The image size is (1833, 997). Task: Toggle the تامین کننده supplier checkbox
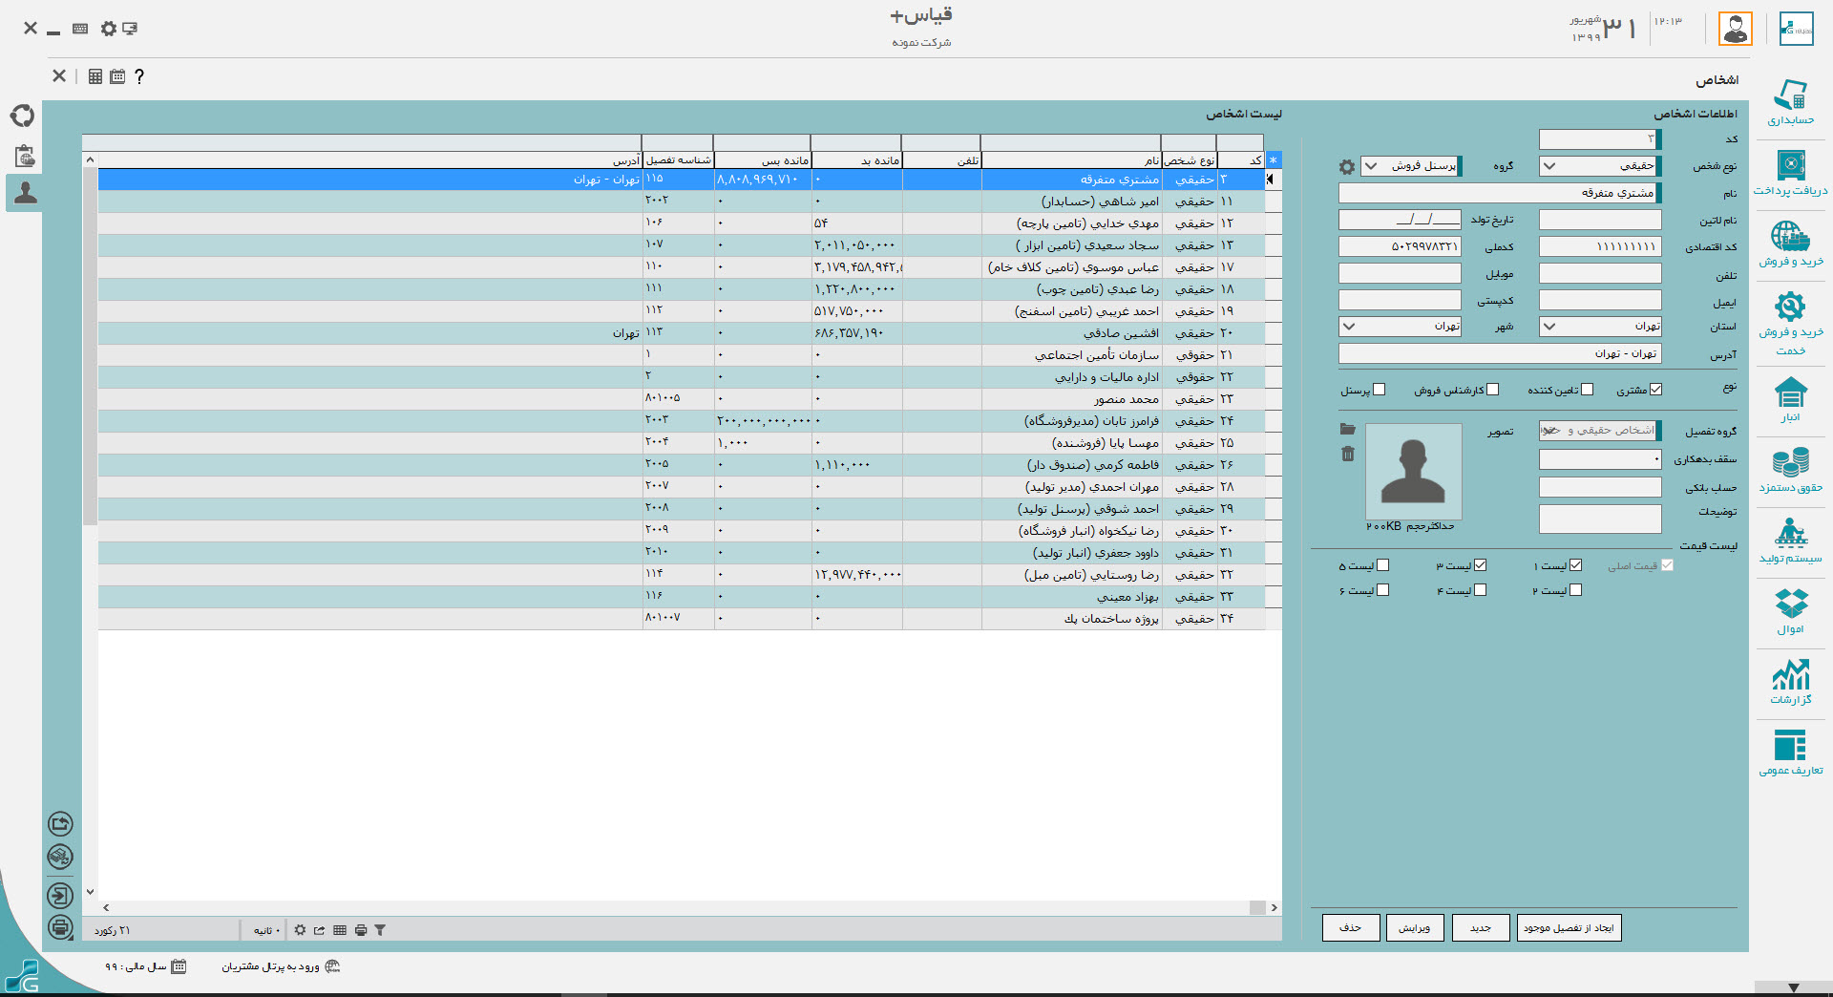click(x=1587, y=390)
